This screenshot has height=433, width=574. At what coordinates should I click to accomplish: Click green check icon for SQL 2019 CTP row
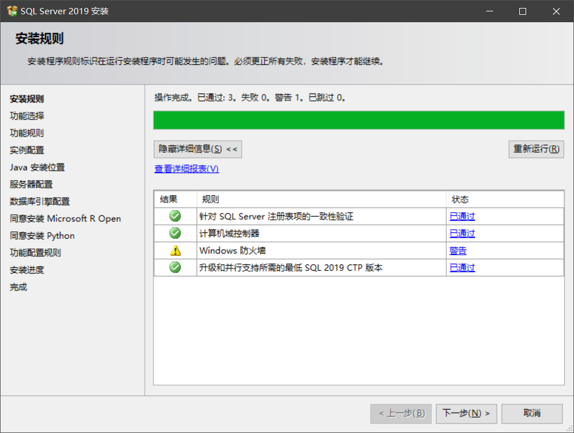pyautogui.click(x=175, y=267)
